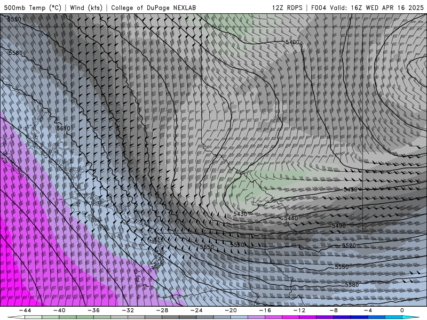The width and height of the screenshot is (427, 320).
Task: Click the '500mb Temp (°C)' title text
Action: 33,7
